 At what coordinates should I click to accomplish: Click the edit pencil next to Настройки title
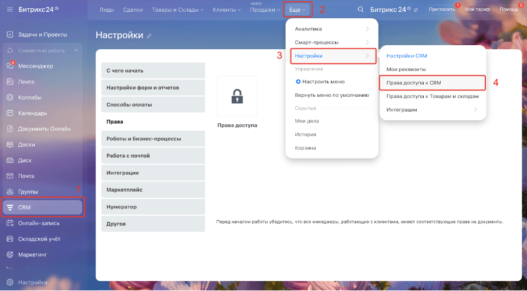149,36
